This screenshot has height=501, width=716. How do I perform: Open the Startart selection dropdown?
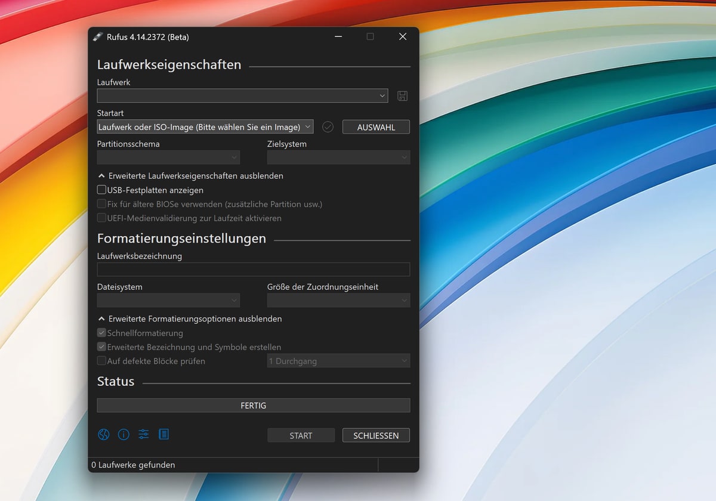[205, 126]
